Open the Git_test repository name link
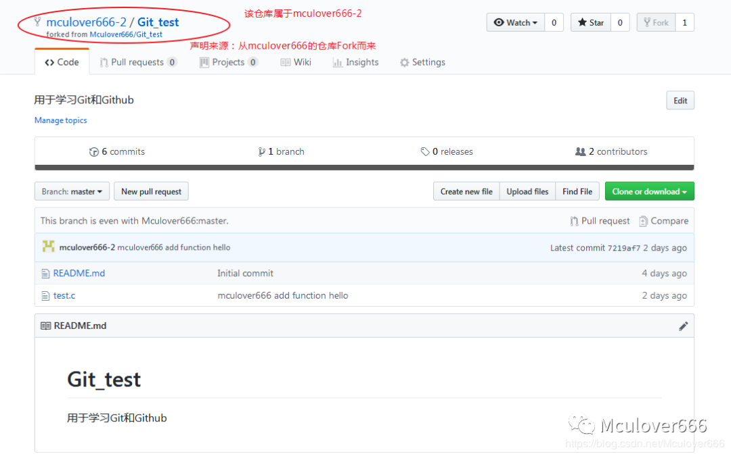Viewport: 731px width, 456px height. point(158,22)
